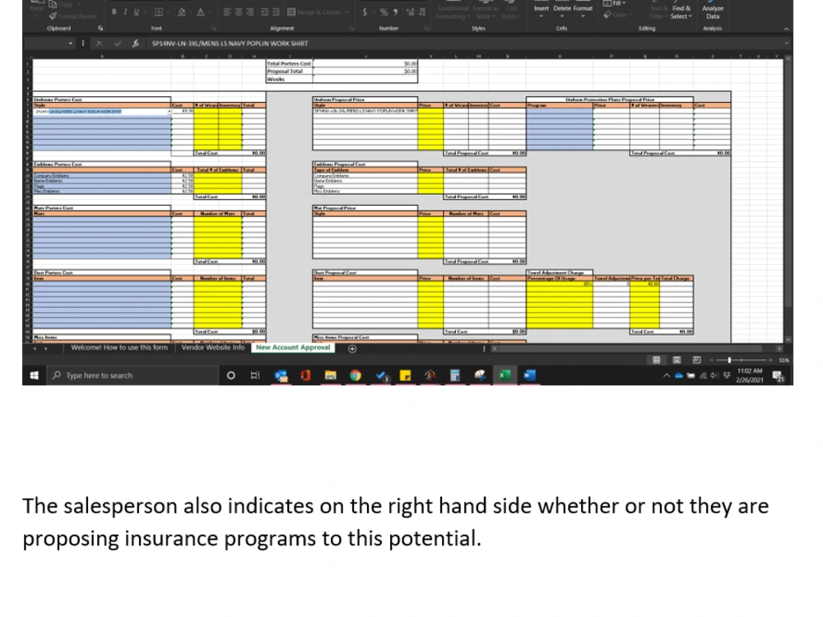Add a new sheet with plus button
Image resolution: width=823 pixels, height=617 pixels.
(x=352, y=348)
